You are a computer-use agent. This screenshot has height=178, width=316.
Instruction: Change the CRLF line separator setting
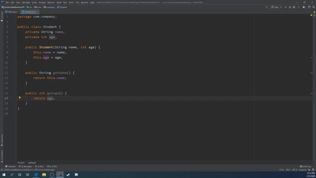(x=288, y=170)
